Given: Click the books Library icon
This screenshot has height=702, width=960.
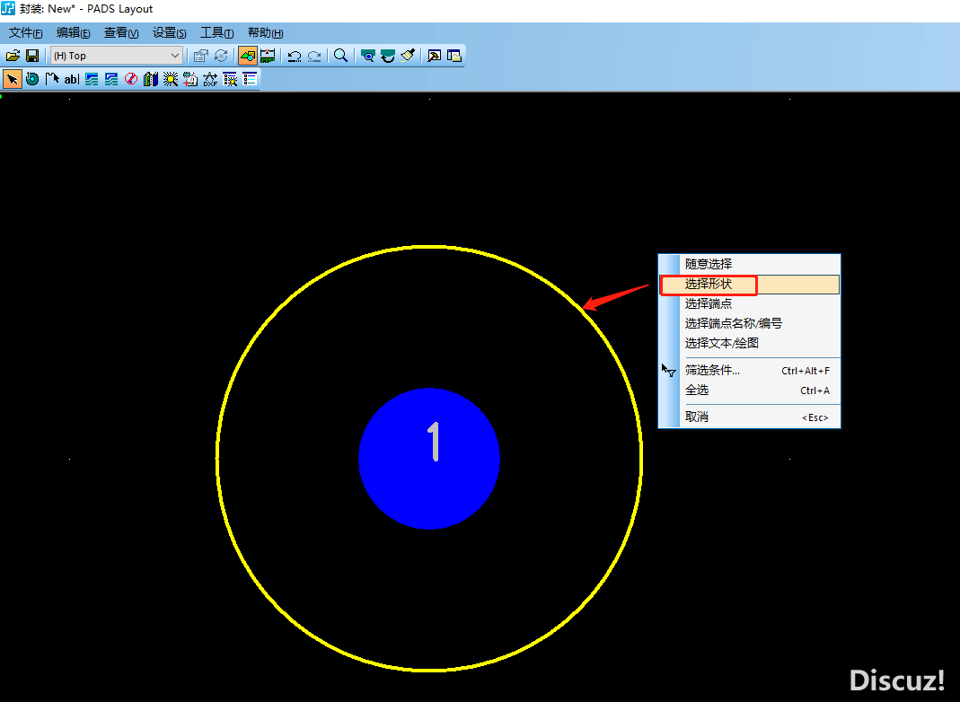Looking at the screenshot, I should point(151,79).
